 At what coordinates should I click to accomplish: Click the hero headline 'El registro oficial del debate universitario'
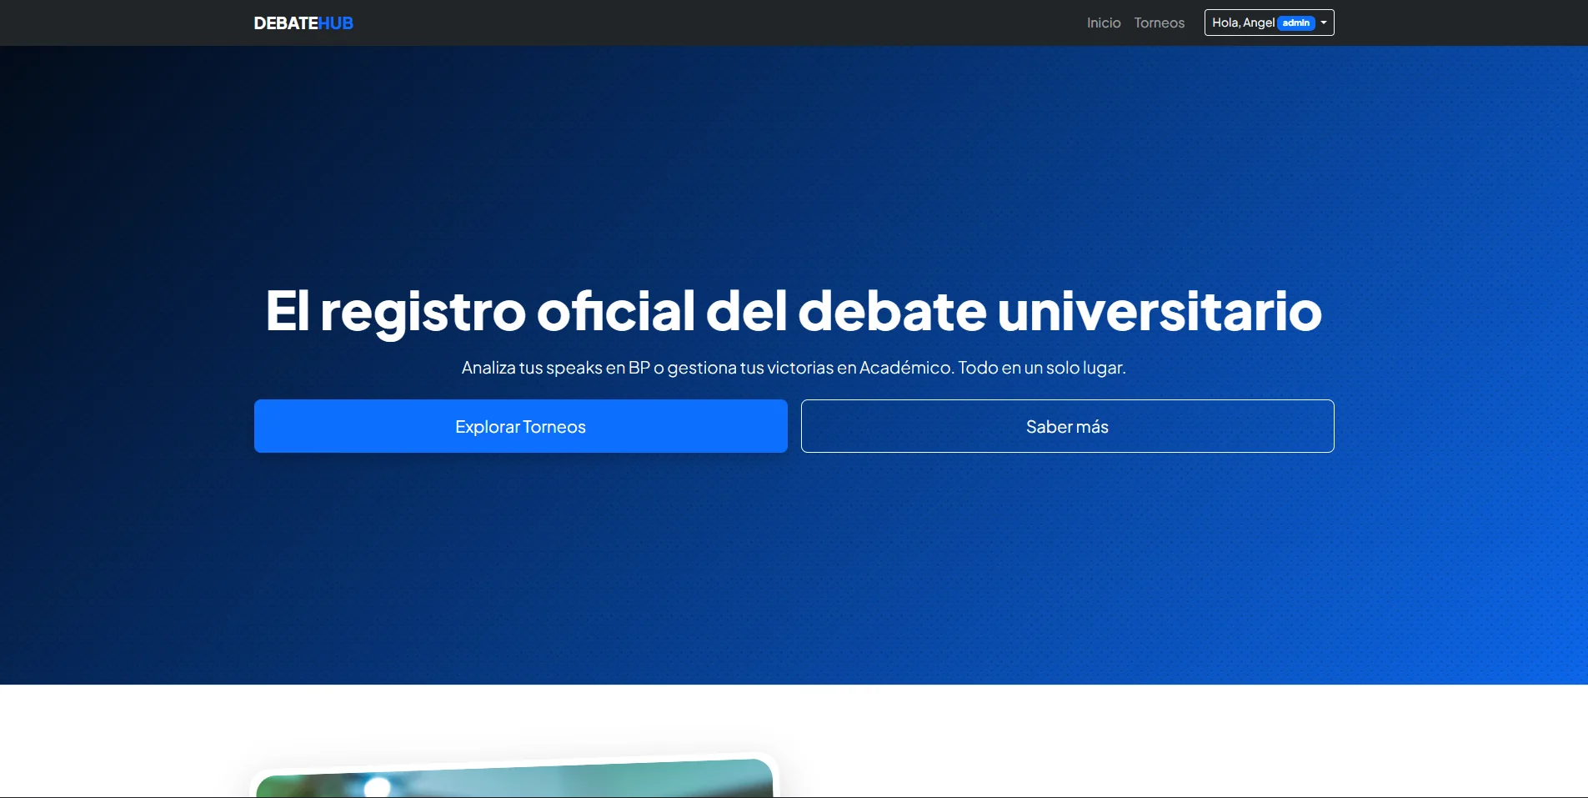tap(794, 311)
